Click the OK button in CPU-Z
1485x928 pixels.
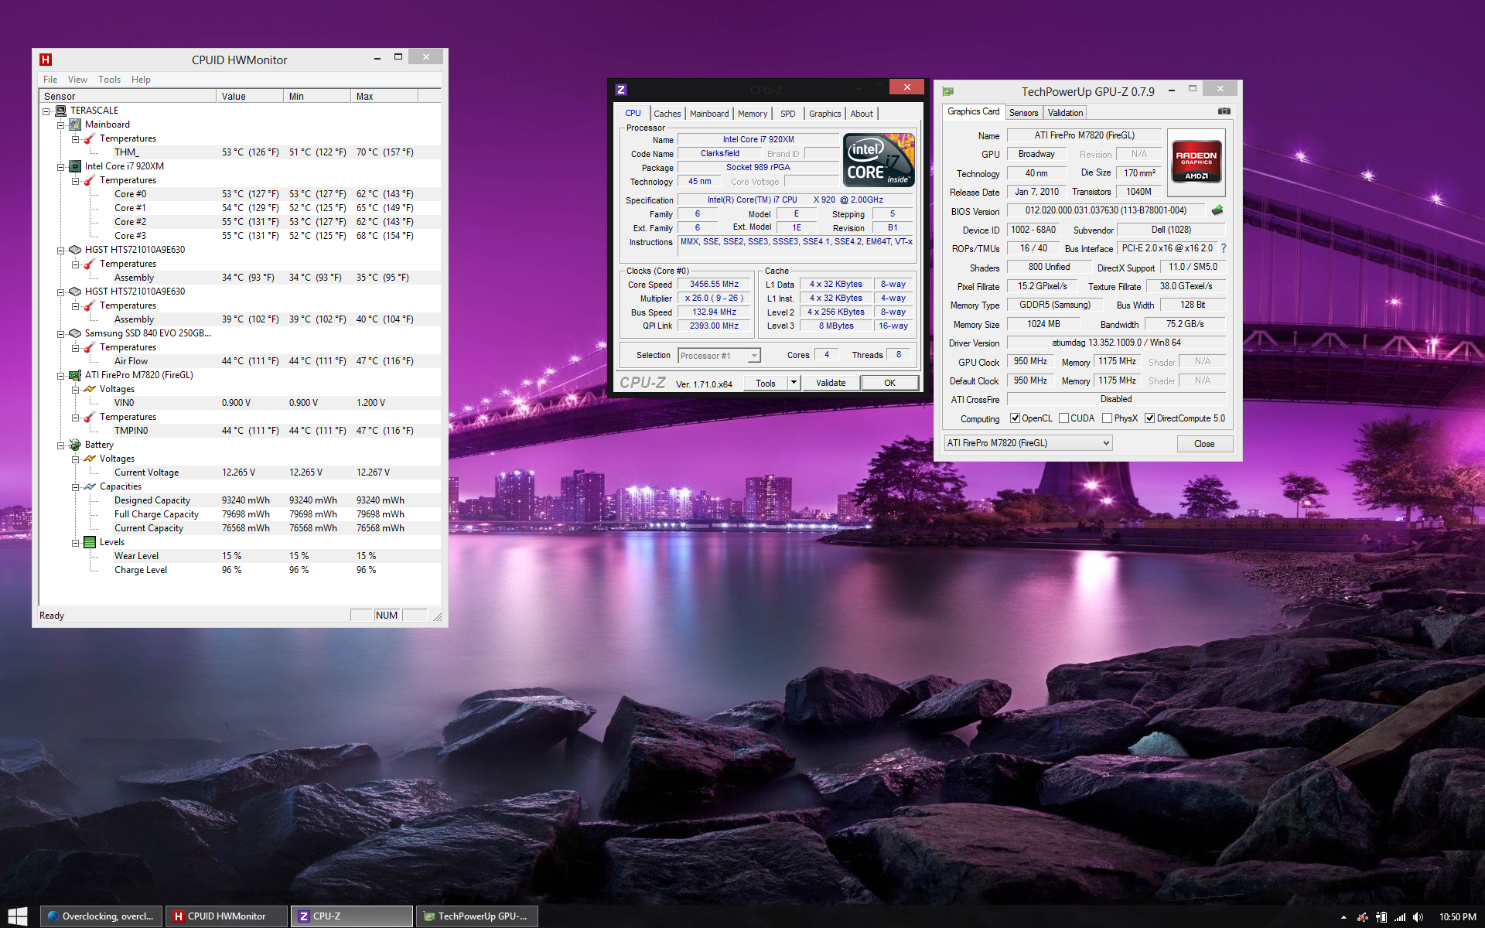pyautogui.click(x=890, y=383)
